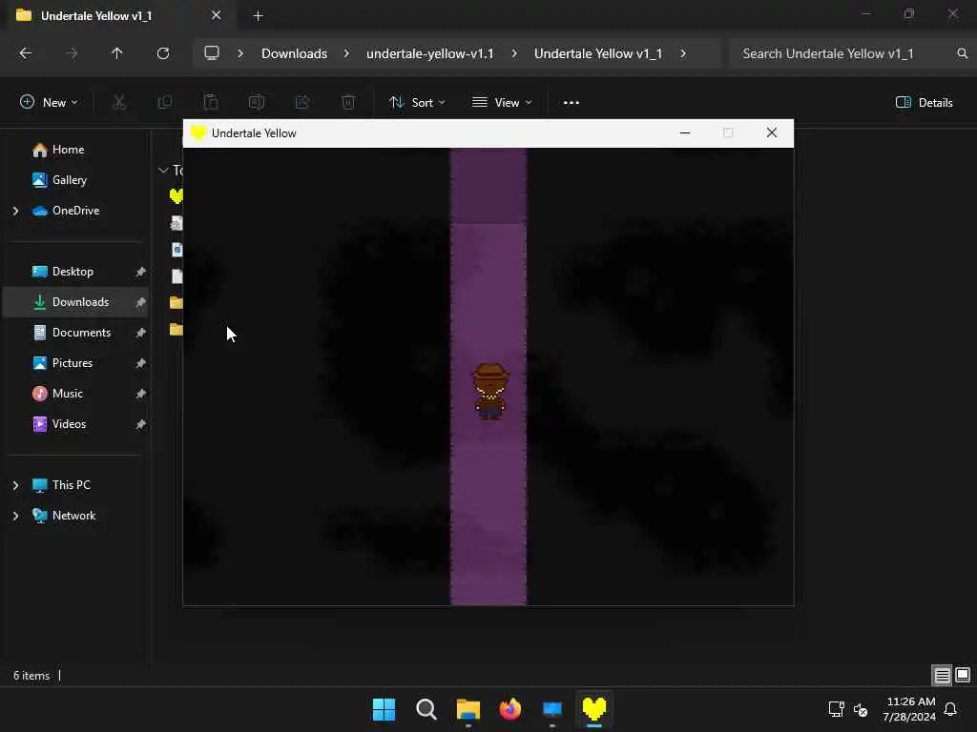Go up one folder level
This screenshot has width=977, height=732.
point(116,53)
